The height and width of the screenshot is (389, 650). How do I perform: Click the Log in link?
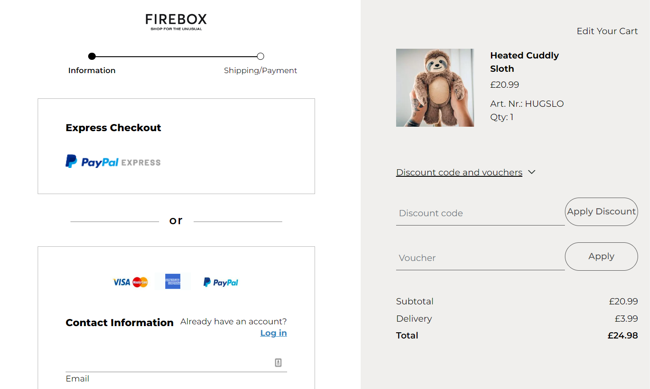[x=273, y=333]
